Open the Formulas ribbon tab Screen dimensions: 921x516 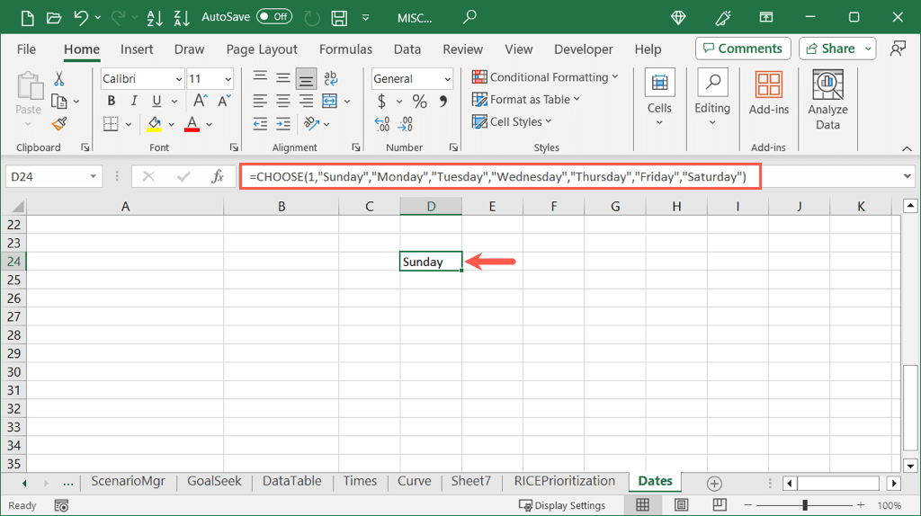tap(345, 49)
